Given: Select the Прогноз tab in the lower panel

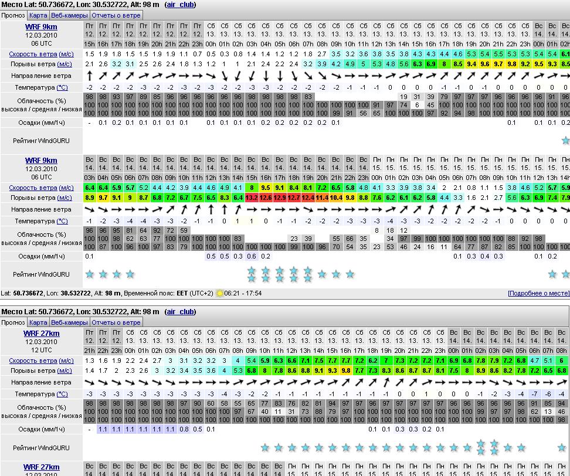Looking at the screenshot, I should [x=13, y=322].
